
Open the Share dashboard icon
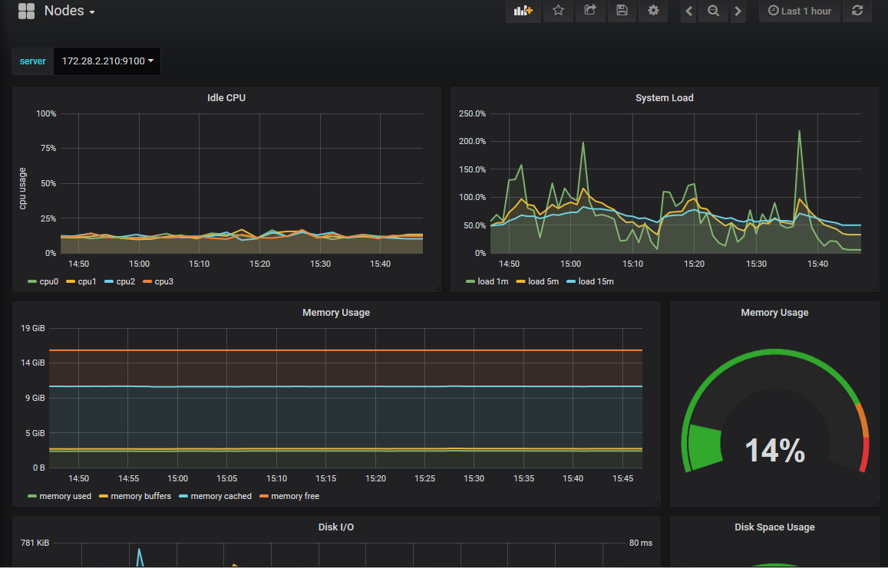pyautogui.click(x=590, y=11)
